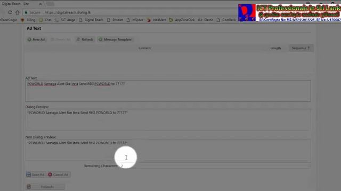Save the ad with Save Ad
Image resolution: width=341 pixels, height=191 pixels.
click(36, 175)
